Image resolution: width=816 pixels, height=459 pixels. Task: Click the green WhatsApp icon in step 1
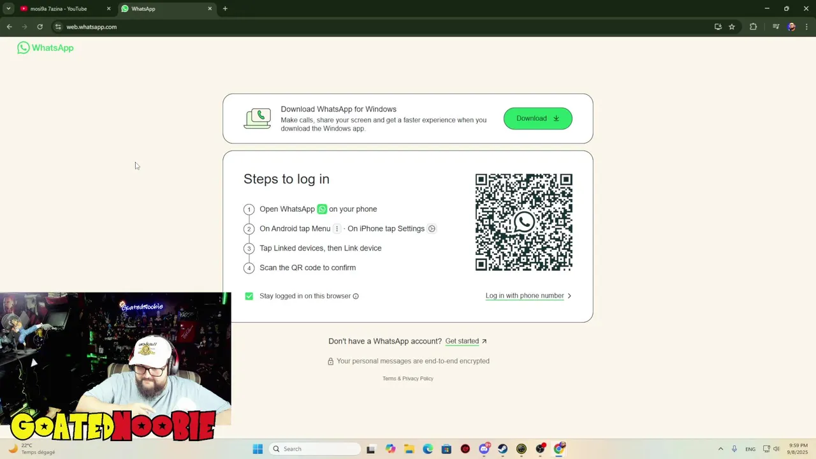(x=322, y=209)
